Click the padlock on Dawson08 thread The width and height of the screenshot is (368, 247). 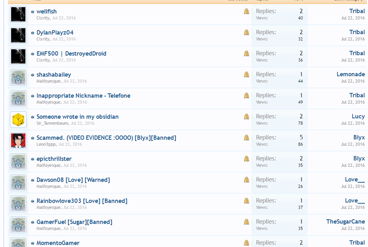coord(247,179)
